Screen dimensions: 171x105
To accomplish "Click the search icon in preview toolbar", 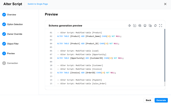I will point(140,26).
